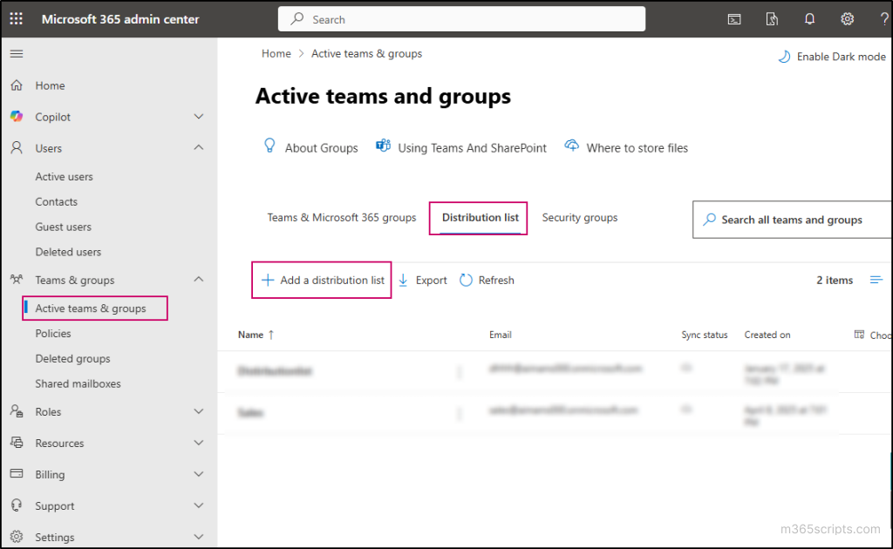Click the mobile app icon in the top bar

[772, 18]
